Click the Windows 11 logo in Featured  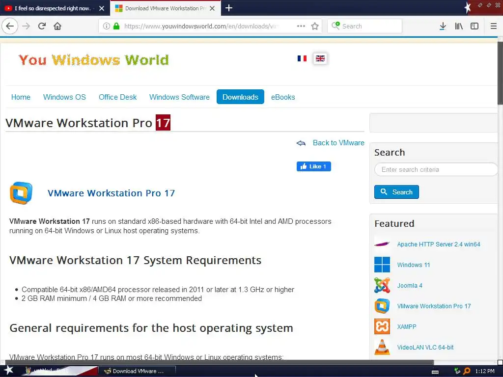coord(382,265)
